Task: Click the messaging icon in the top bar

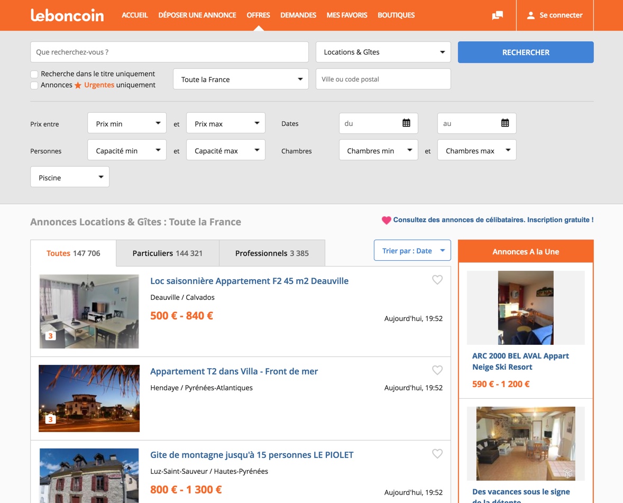Action: [x=497, y=15]
